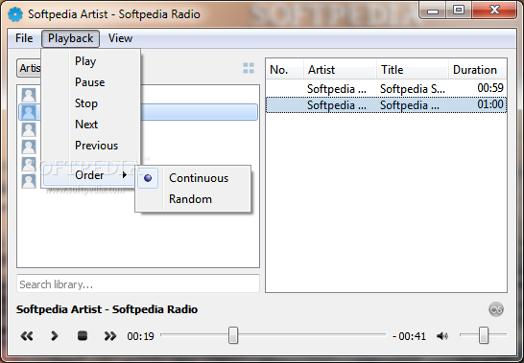This screenshot has height=363, width=524.
Task: Choose Random playback order
Action: pos(193,199)
